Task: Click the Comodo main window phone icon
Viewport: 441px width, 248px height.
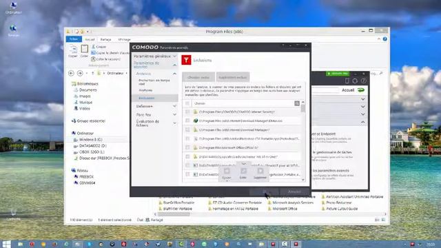Action: (347, 81)
